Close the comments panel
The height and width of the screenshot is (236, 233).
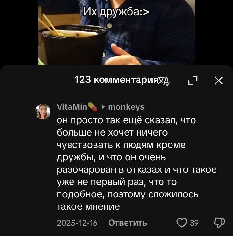coord(218,81)
